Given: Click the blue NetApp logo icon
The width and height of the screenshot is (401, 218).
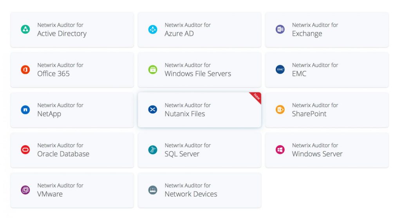Looking at the screenshot, I should 25,110.
